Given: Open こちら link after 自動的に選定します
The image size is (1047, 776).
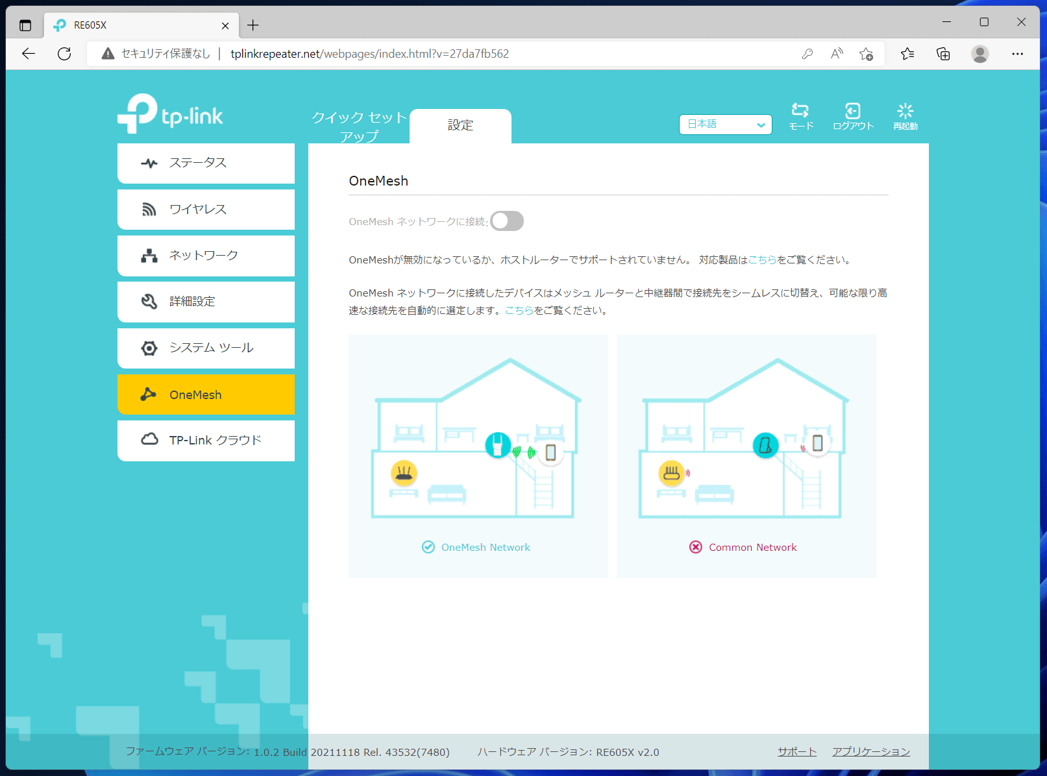Looking at the screenshot, I should coord(519,310).
